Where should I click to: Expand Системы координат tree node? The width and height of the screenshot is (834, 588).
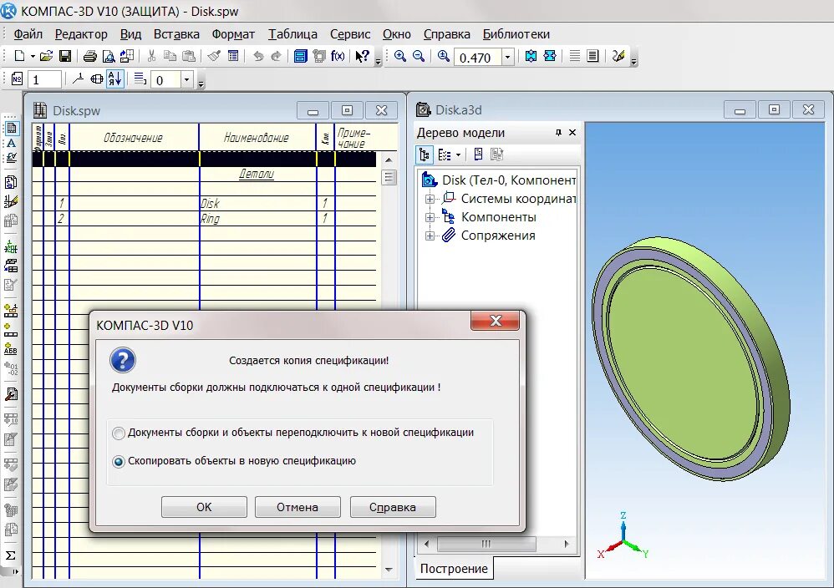[x=430, y=199]
